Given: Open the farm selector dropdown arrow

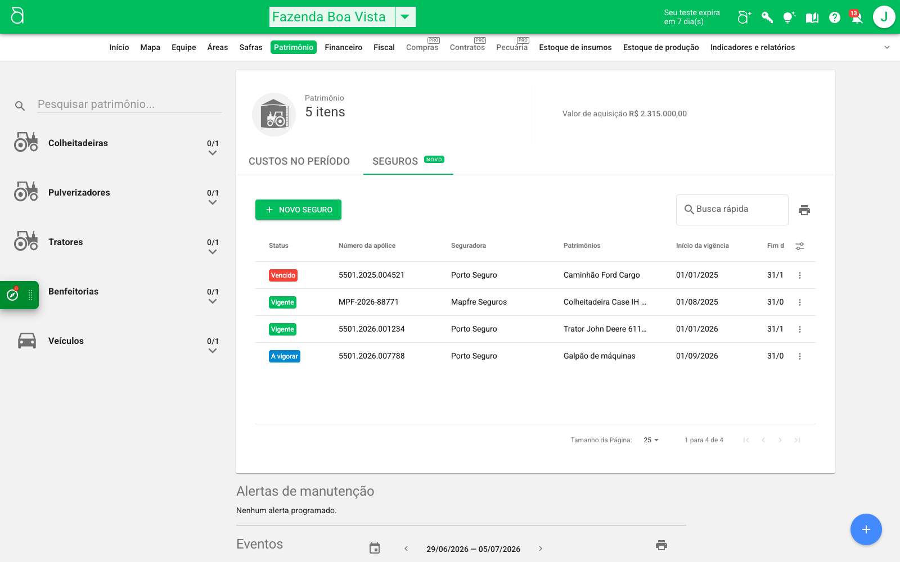Looking at the screenshot, I should click(405, 17).
